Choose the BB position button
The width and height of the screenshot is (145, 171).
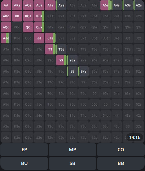coord(121,163)
